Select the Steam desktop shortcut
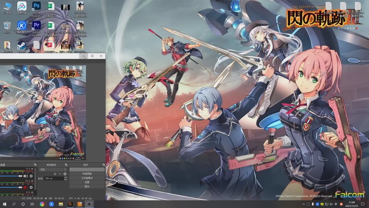 22,47
